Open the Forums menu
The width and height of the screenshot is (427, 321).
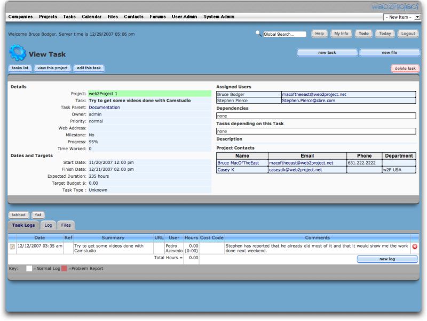click(x=157, y=17)
